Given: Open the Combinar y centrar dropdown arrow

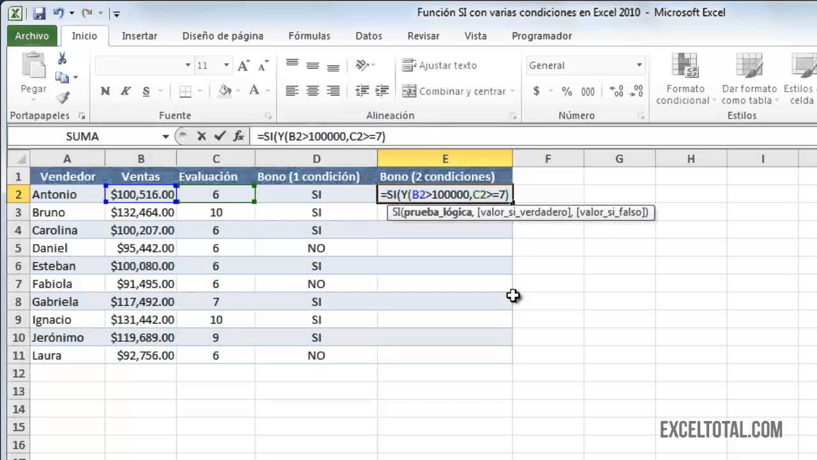Looking at the screenshot, I should (x=512, y=91).
